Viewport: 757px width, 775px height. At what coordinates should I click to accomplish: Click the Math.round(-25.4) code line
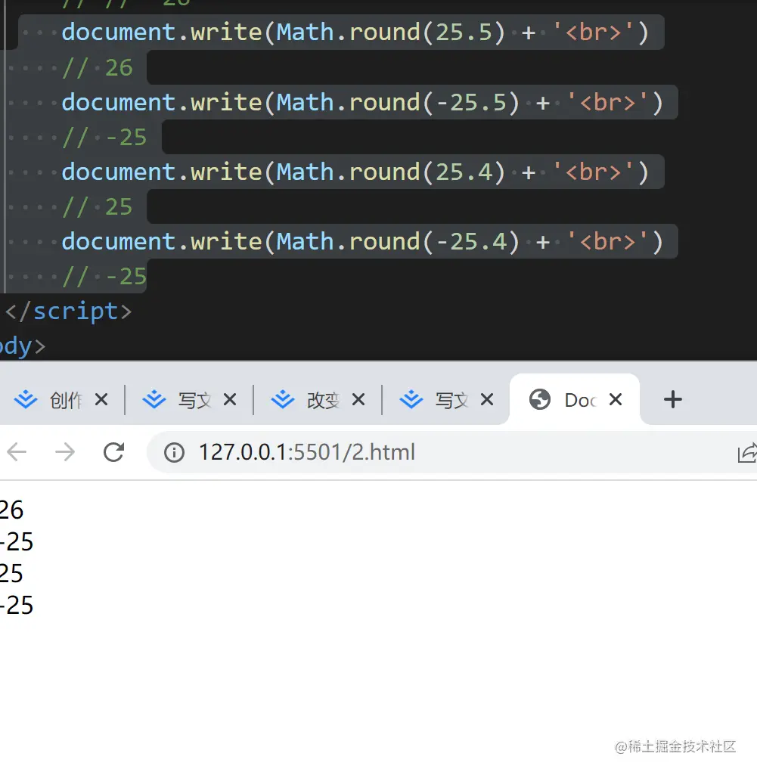(x=362, y=242)
